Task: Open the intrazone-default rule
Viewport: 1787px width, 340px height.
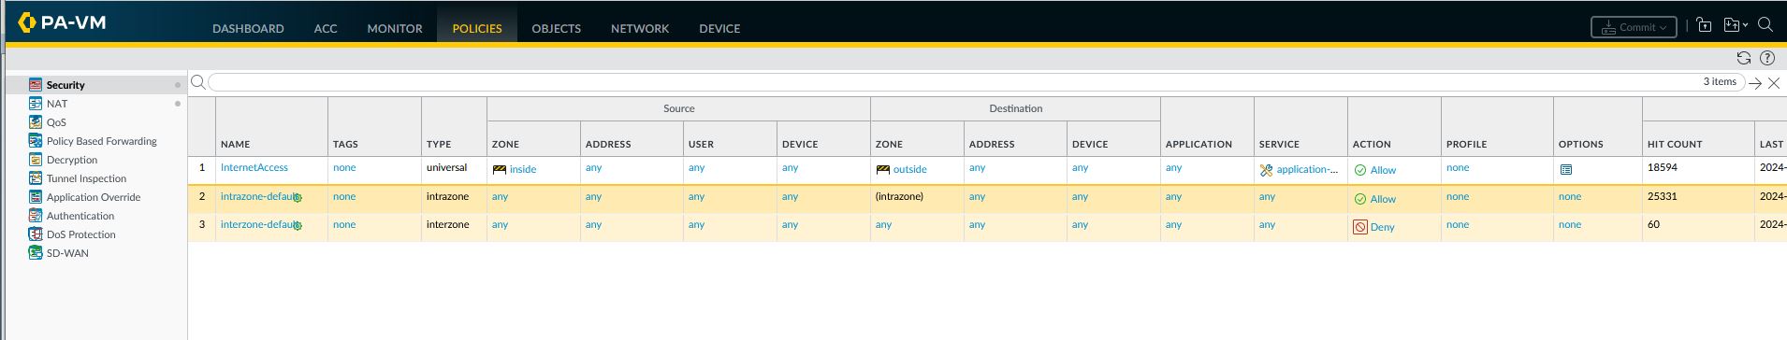Action: point(259,196)
